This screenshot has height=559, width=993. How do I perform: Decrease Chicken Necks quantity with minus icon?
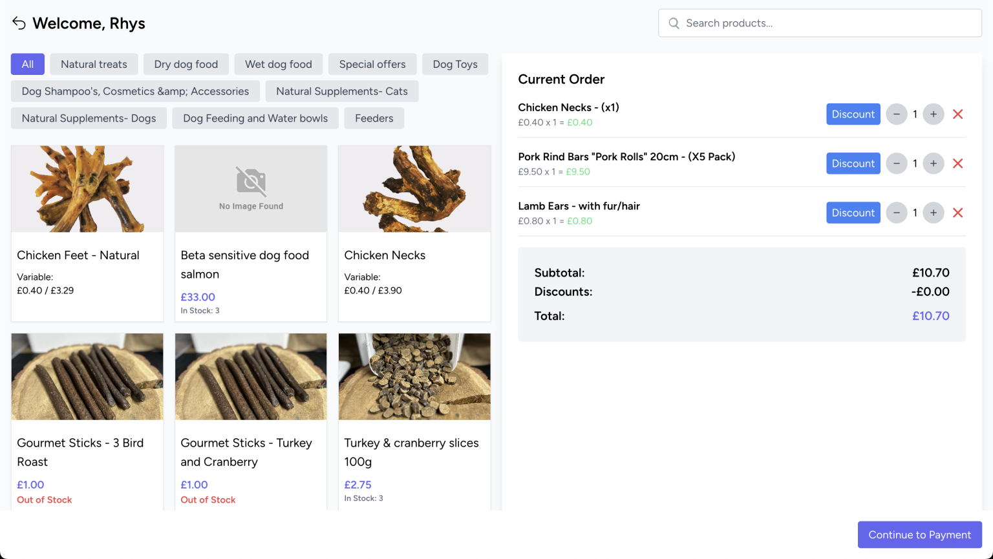click(x=896, y=114)
